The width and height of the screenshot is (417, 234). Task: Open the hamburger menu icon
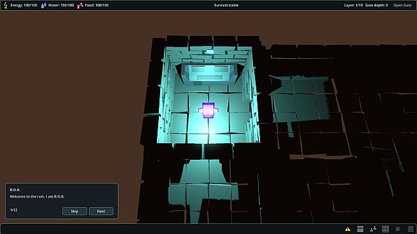(411, 229)
